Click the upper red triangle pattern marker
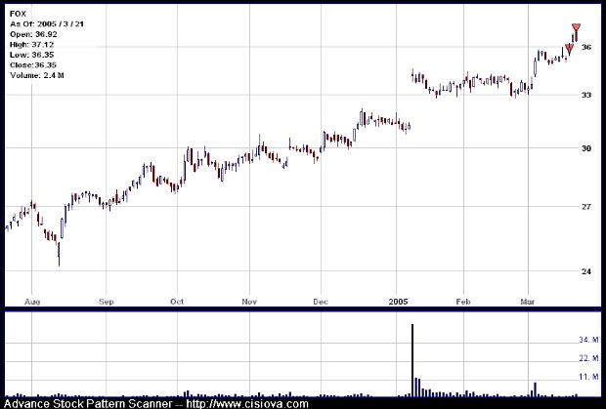 576,27
